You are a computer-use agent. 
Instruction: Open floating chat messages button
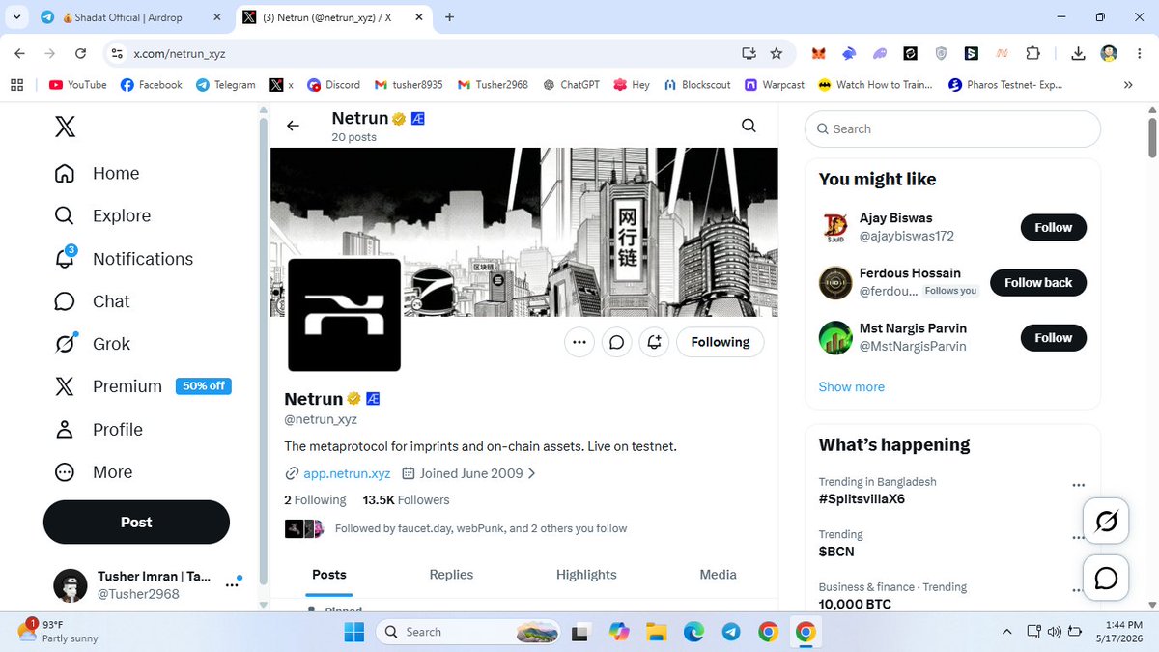point(1106,579)
